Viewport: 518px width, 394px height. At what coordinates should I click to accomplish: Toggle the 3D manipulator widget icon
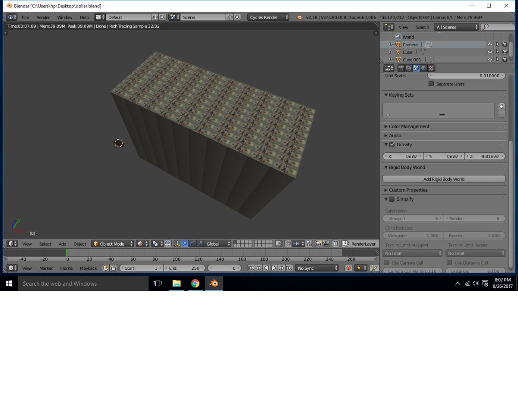point(177,244)
